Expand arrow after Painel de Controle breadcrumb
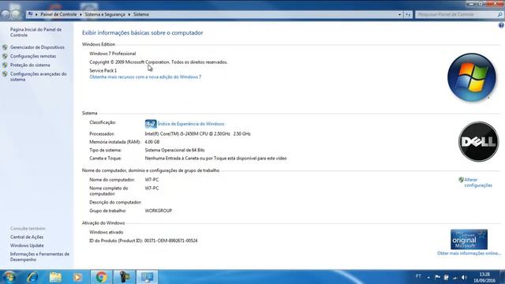Screen dimensions: 505x284 tap(80, 14)
